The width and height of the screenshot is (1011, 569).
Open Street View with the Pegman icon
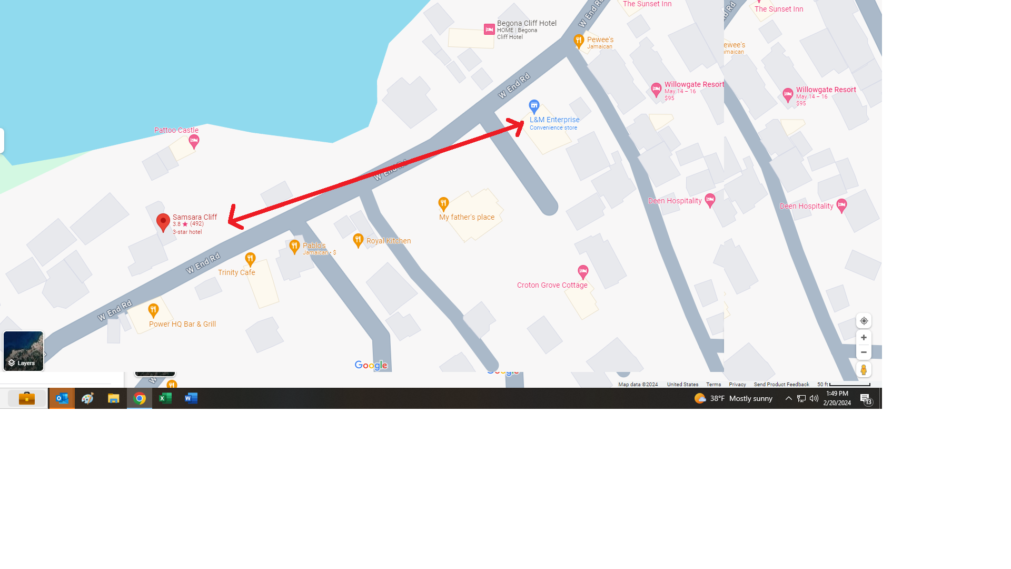(864, 369)
